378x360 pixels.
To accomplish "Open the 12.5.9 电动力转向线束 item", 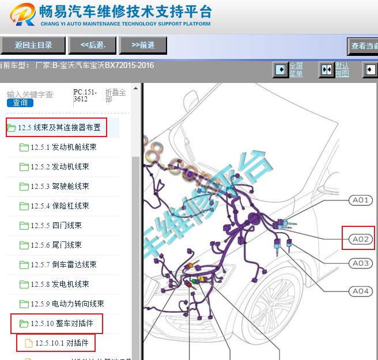I will pyautogui.click(x=67, y=304).
